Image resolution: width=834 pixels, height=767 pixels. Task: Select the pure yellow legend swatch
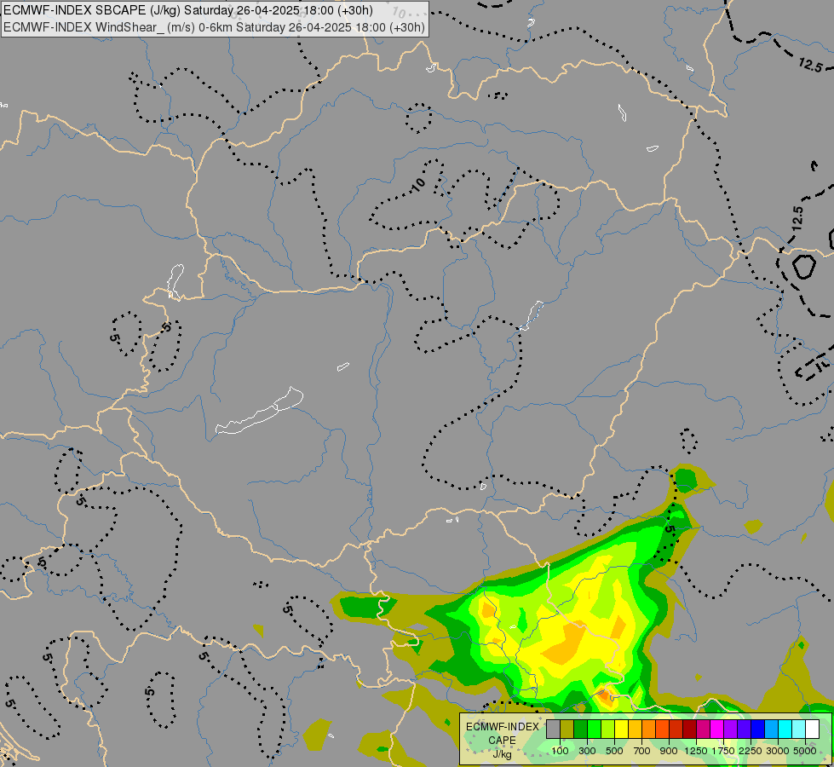pos(621,729)
